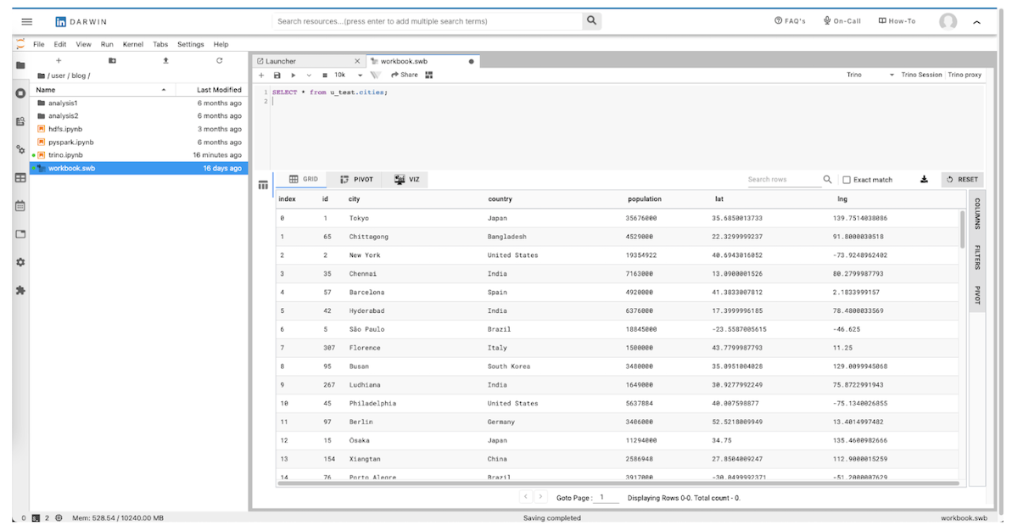Sort files by Name column
1018x531 pixels.
tap(101, 90)
